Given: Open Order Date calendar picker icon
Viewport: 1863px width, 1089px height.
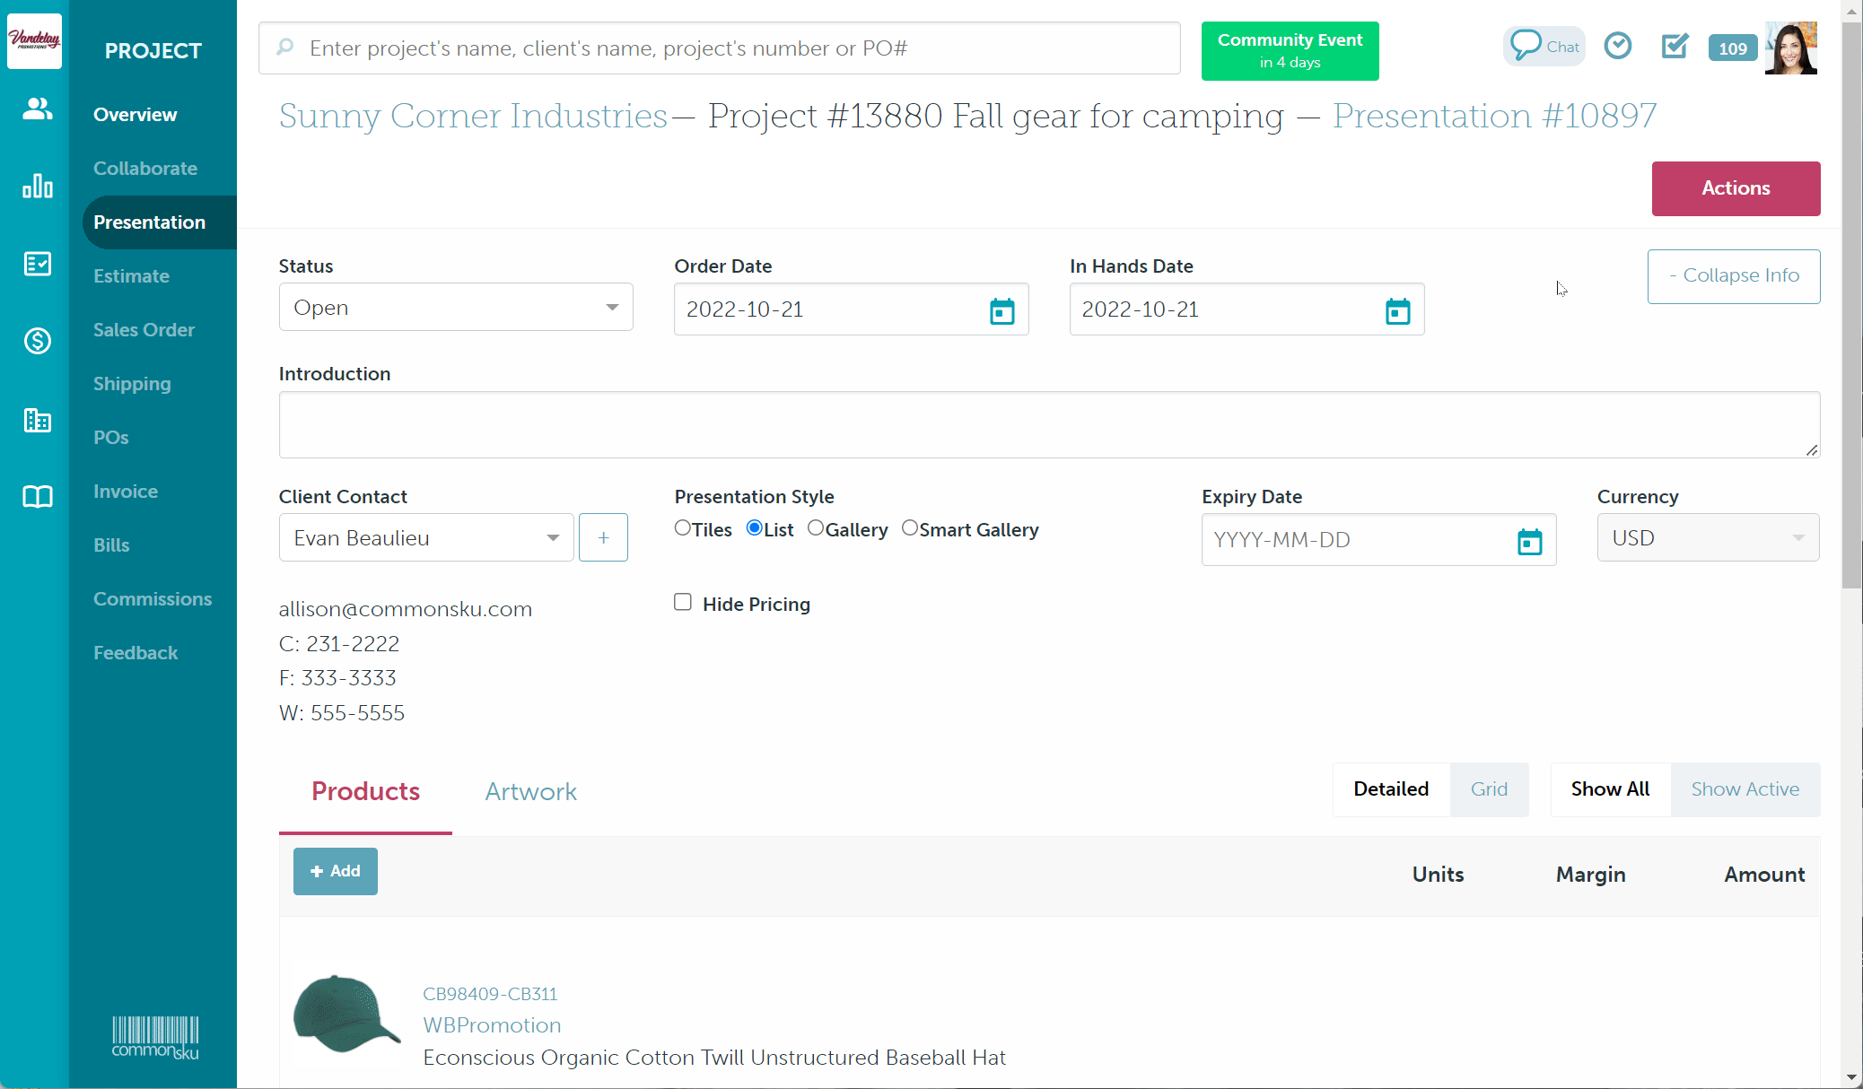Looking at the screenshot, I should tap(1001, 310).
